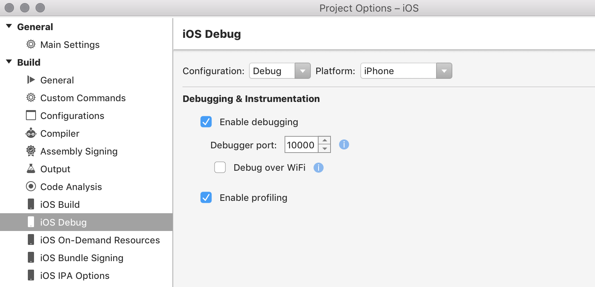Click the info icon beside Debug over WiFi
Screen dimensions: 595x287
tap(319, 167)
